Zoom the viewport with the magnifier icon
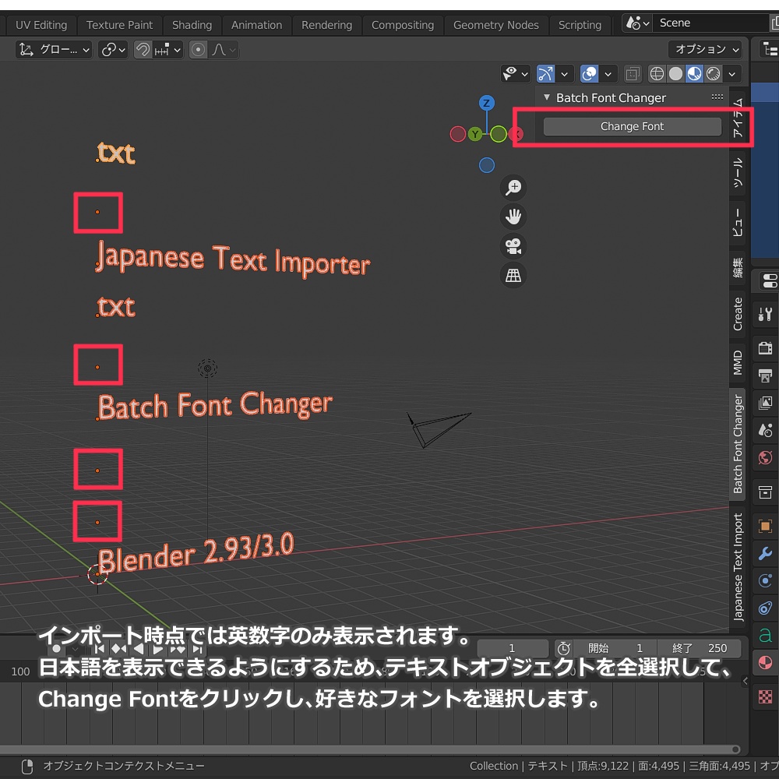Viewport: 779px width, 779px height. point(513,187)
